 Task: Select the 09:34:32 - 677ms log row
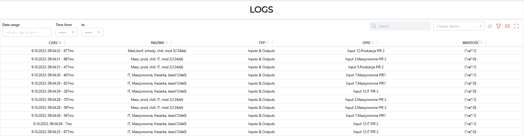(261, 51)
